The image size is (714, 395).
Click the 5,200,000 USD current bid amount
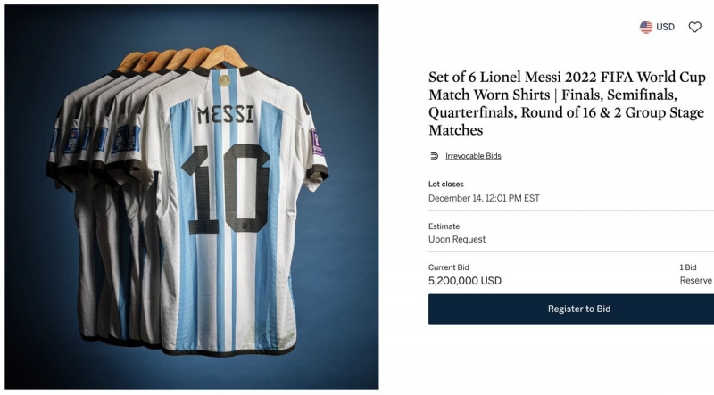click(x=464, y=280)
